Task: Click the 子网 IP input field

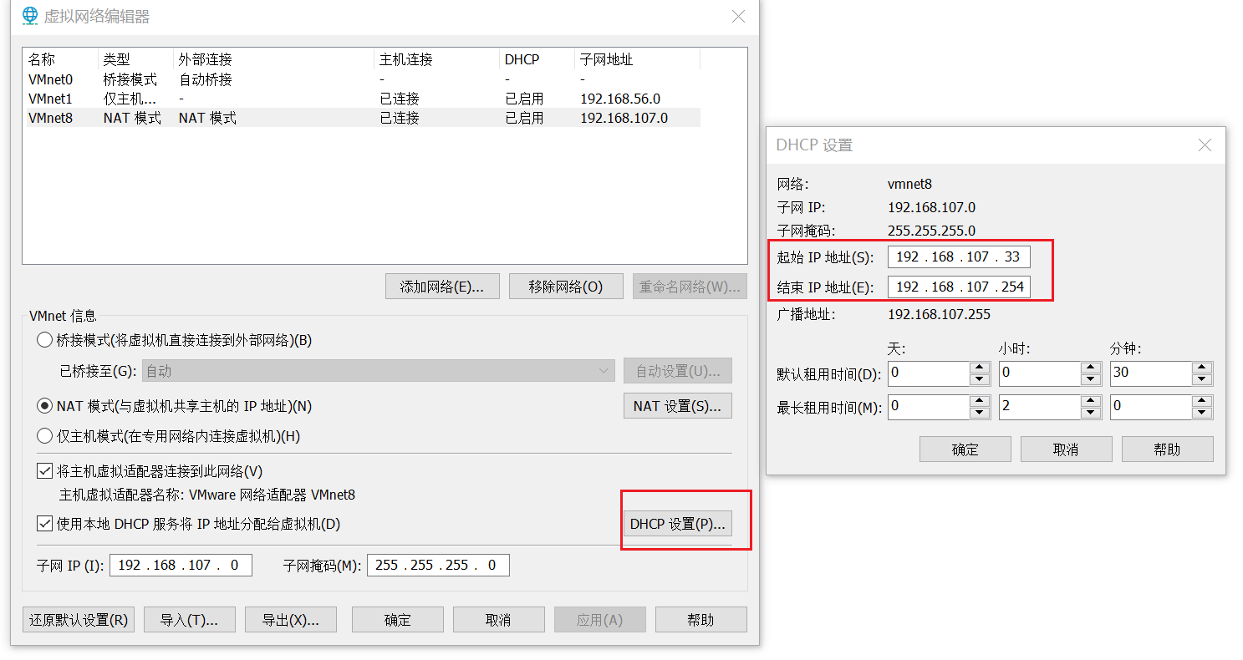Action: click(181, 566)
